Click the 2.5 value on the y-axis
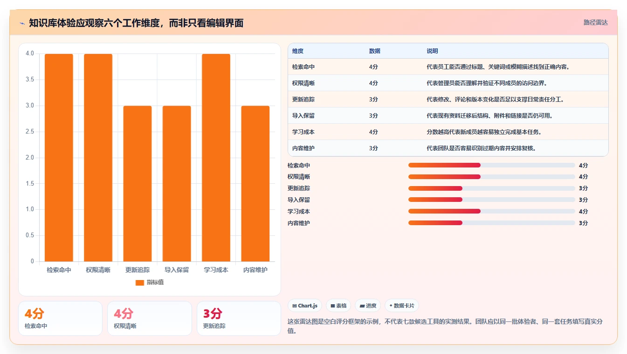 tap(30, 132)
